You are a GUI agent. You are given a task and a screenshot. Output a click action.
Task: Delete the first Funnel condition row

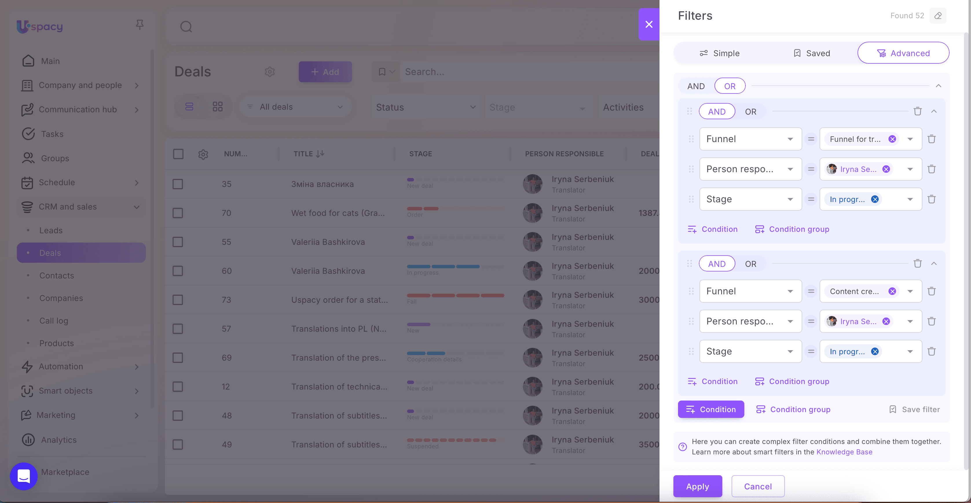pos(931,139)
